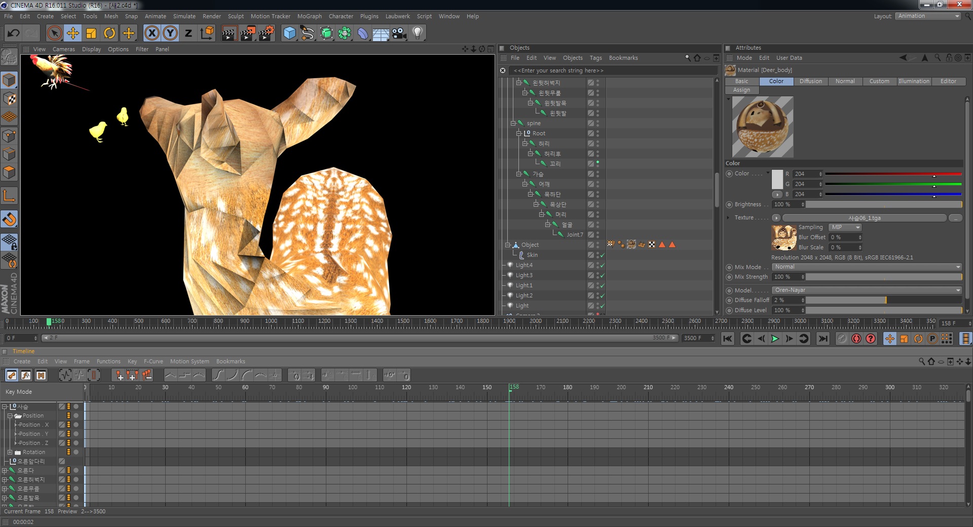
Task: Open the Model dropdown showing Oren-Nayar
Action: [x=867, y=290]
